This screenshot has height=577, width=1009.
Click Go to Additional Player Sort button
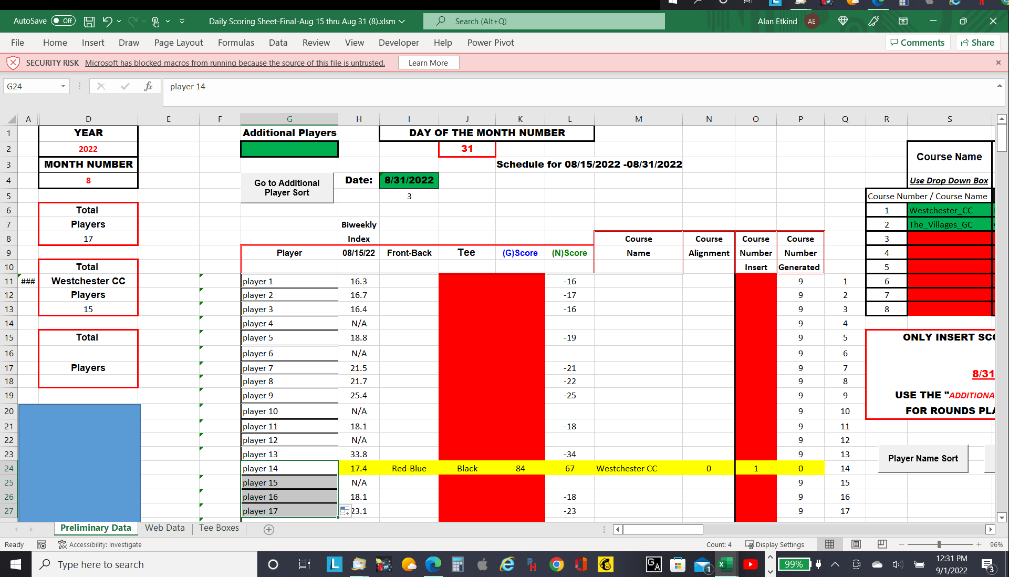point(287,188)
